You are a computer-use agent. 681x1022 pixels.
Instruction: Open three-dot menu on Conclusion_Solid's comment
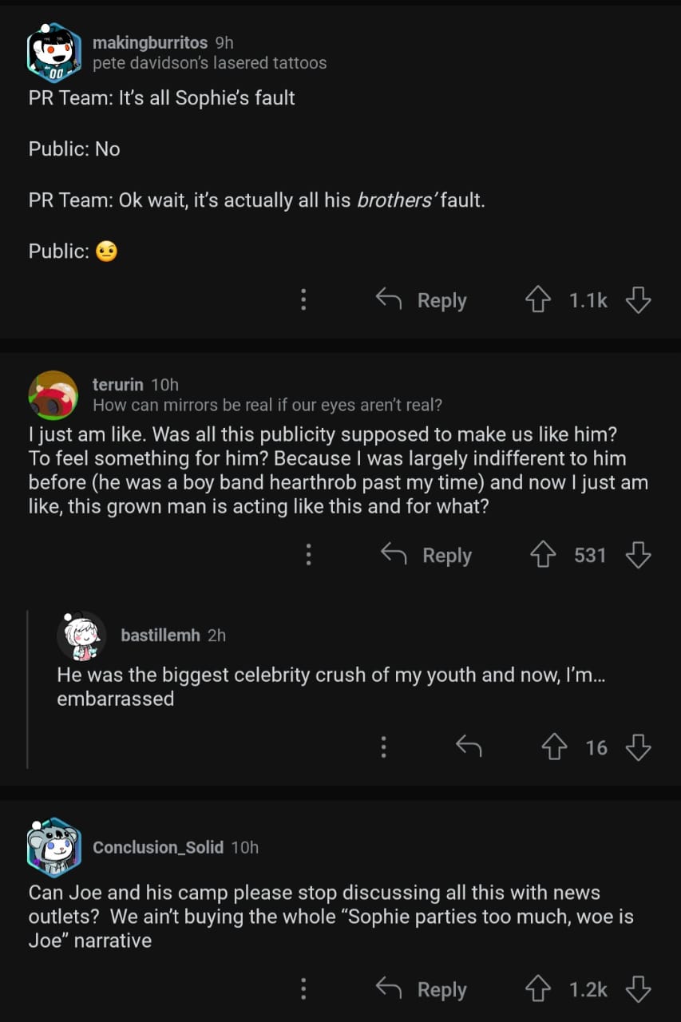(303, 989)
